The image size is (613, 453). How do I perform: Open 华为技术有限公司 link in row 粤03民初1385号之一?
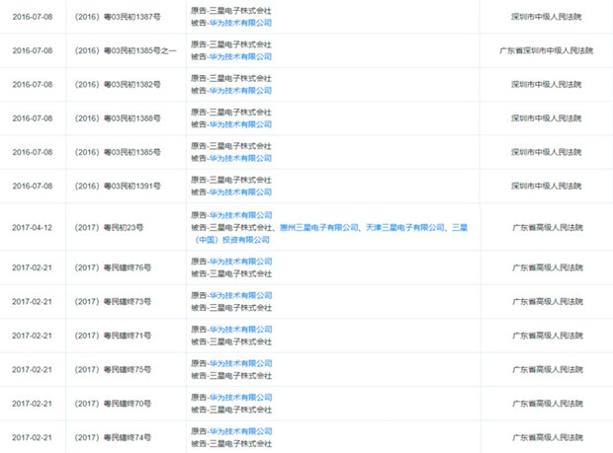[x=240, y=57]
